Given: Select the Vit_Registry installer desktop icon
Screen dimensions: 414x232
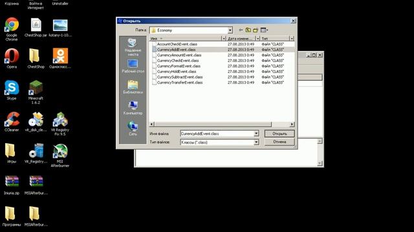Looking at the screenshot, I should pyautogui.click(x=36, y=153).
